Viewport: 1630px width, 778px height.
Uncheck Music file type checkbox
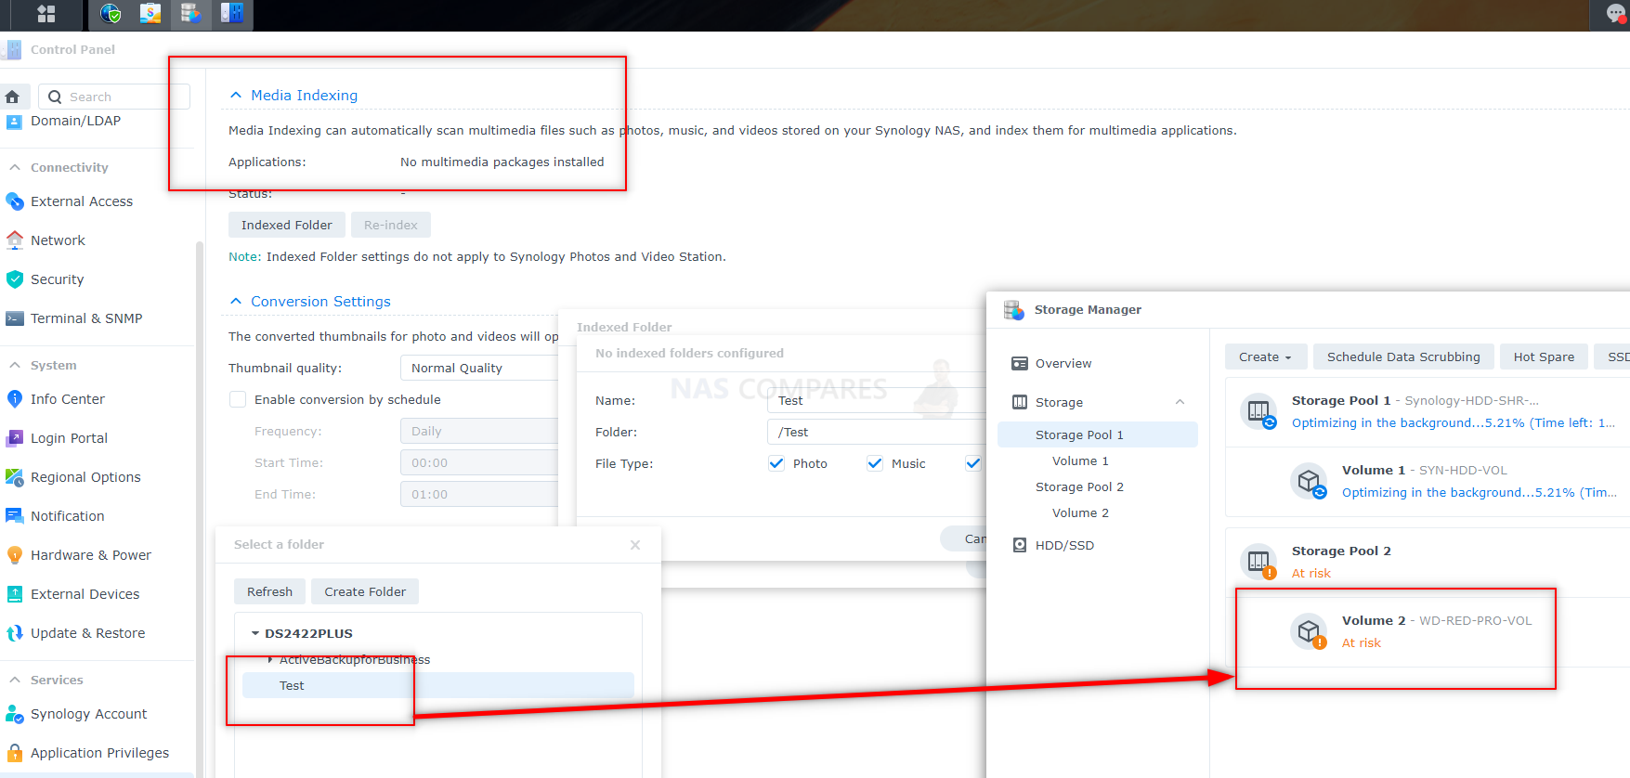(875, 463)
